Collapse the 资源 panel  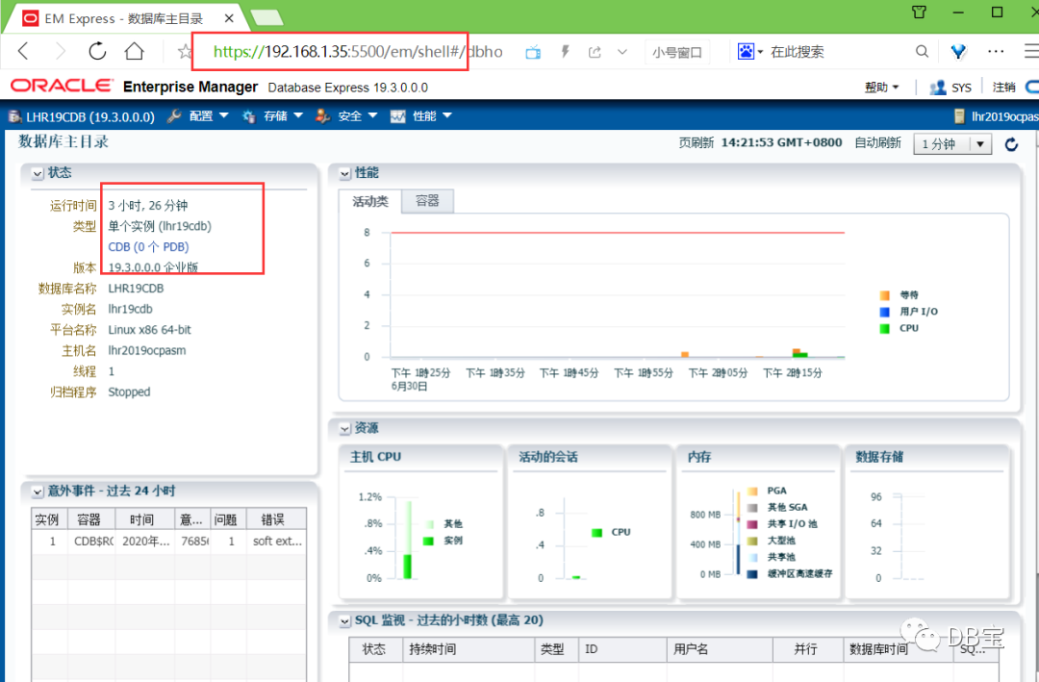click(x=344, y=429)
